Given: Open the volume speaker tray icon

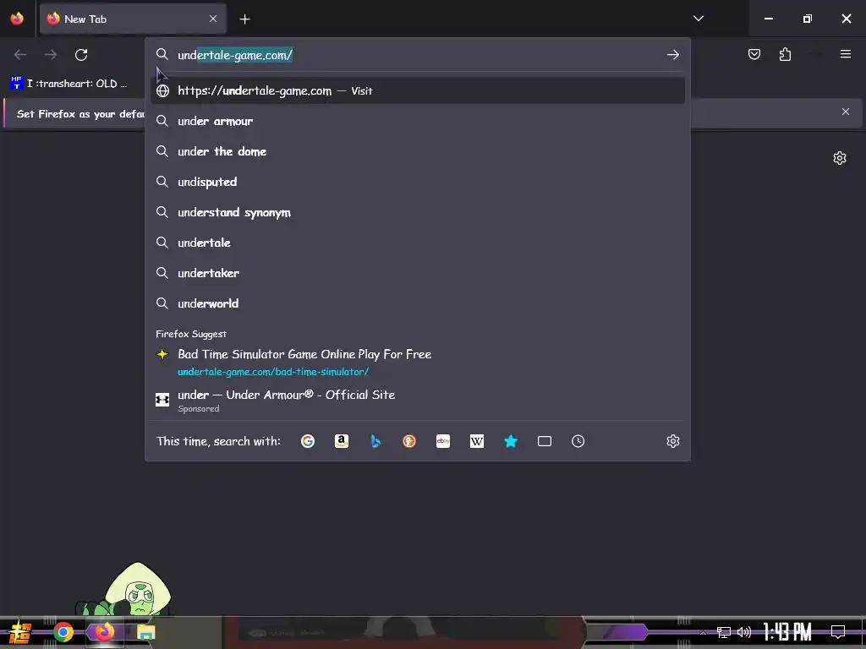Looking at the screenshot, I should coord(744,632).
